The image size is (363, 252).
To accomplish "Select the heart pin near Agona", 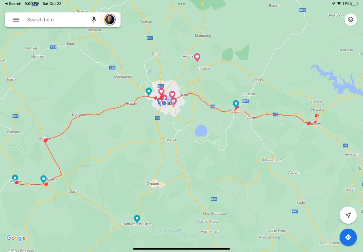I will point(197,57).
